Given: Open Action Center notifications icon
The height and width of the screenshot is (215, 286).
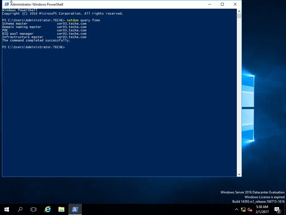Looking at the screenshot, I should click(277, 209).
